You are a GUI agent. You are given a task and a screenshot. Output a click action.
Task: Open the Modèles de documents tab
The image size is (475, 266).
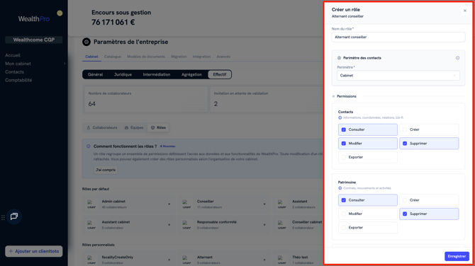pos(146,57)
